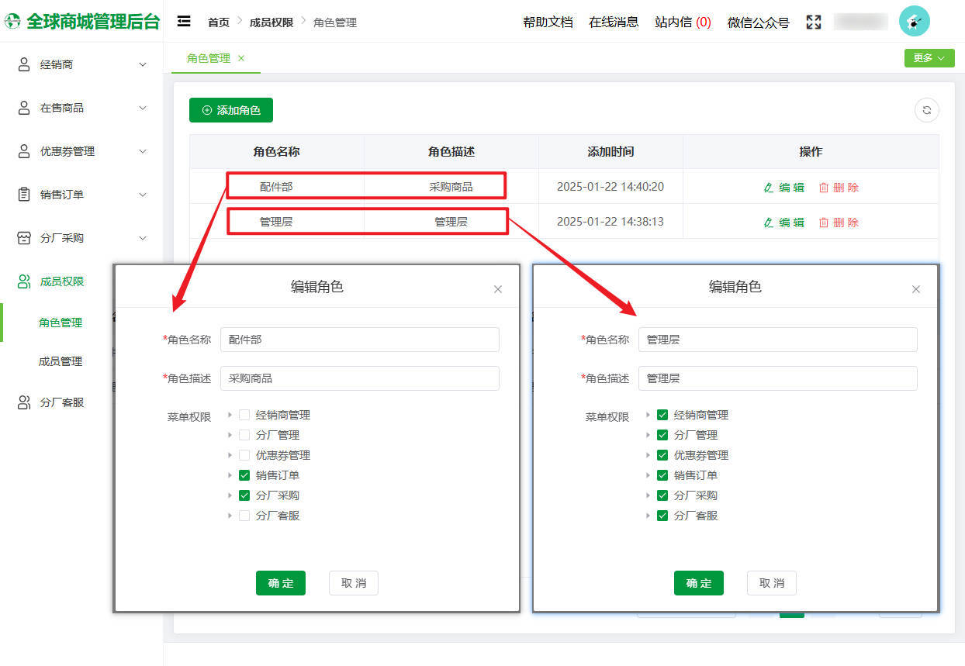Image resolution: width=965 pixels, height=666 pixels.
Task: Click 删除 for the 配件部 row
Action: pos(839,187)
